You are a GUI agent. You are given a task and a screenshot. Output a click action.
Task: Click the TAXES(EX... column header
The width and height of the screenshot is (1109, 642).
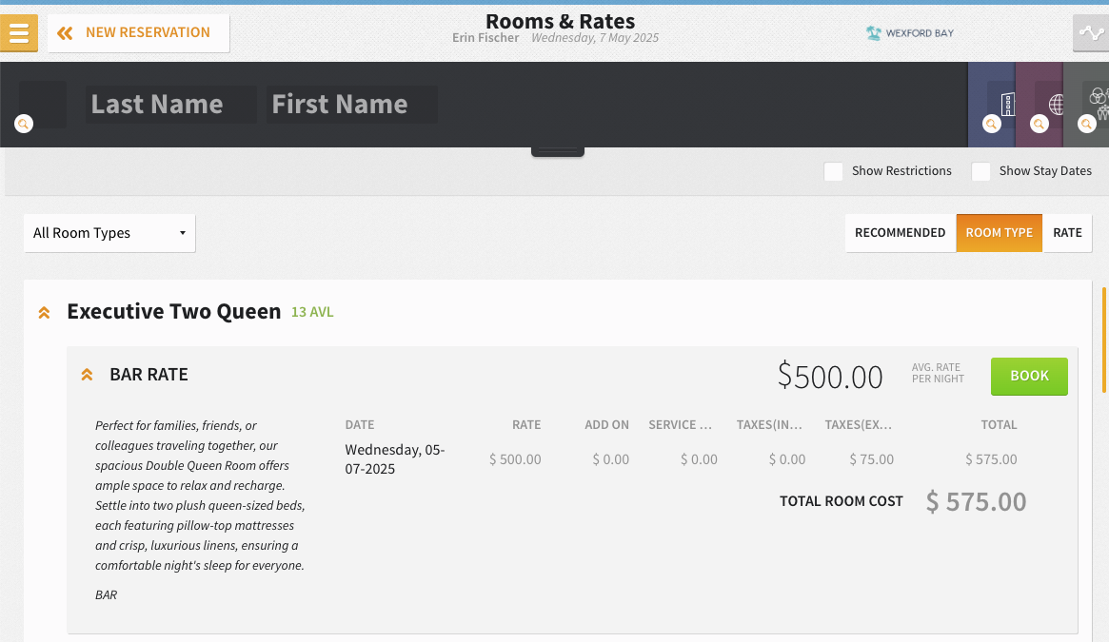(858, 425)
